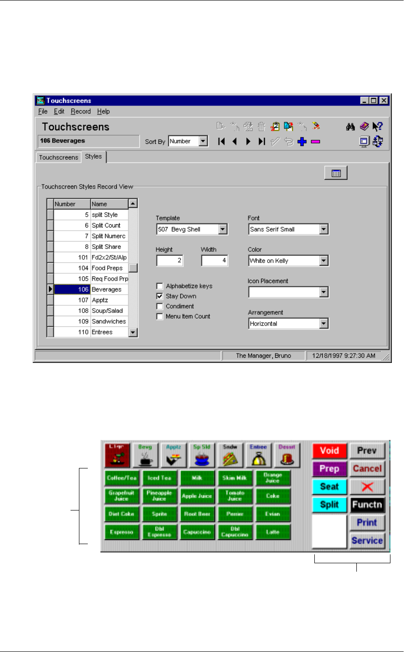The image size is (404, 652).
Task: Click the magenta minus delete record icon
Action: coord(315,142)
